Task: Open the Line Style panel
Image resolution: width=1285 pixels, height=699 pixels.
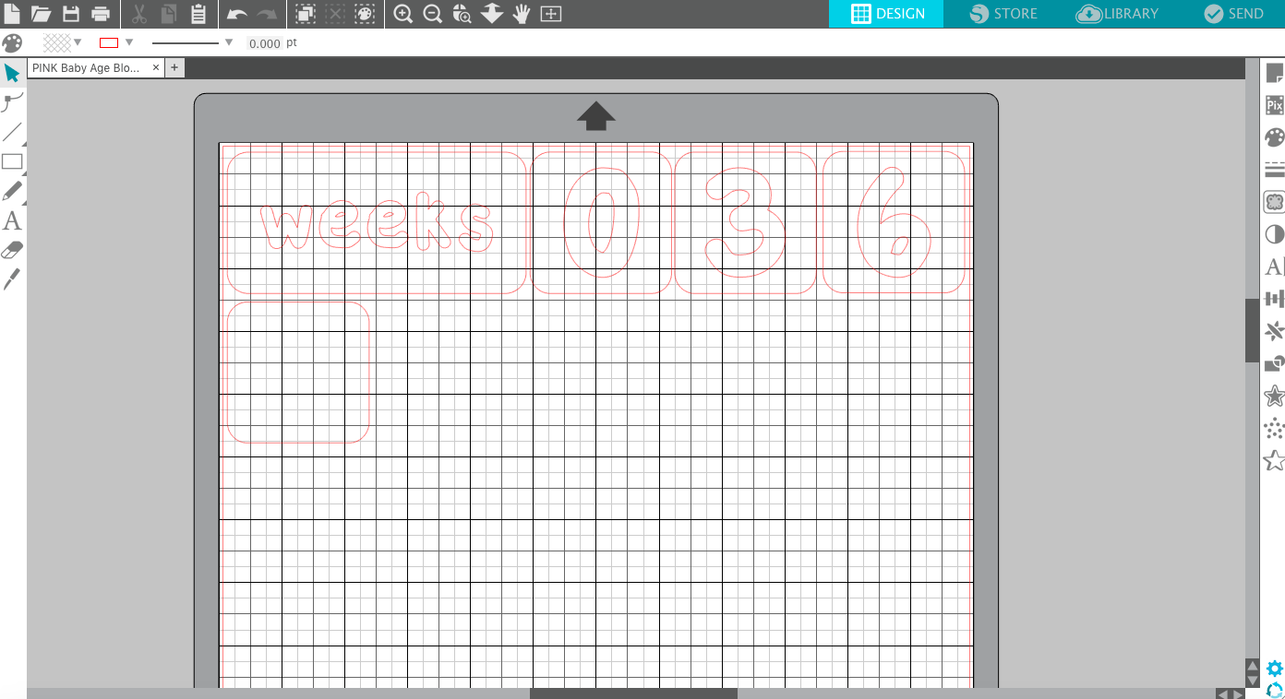Action: (1275, 170)
